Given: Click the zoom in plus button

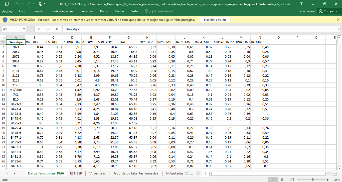Looking at the screenshot, I should click(327, 180).
